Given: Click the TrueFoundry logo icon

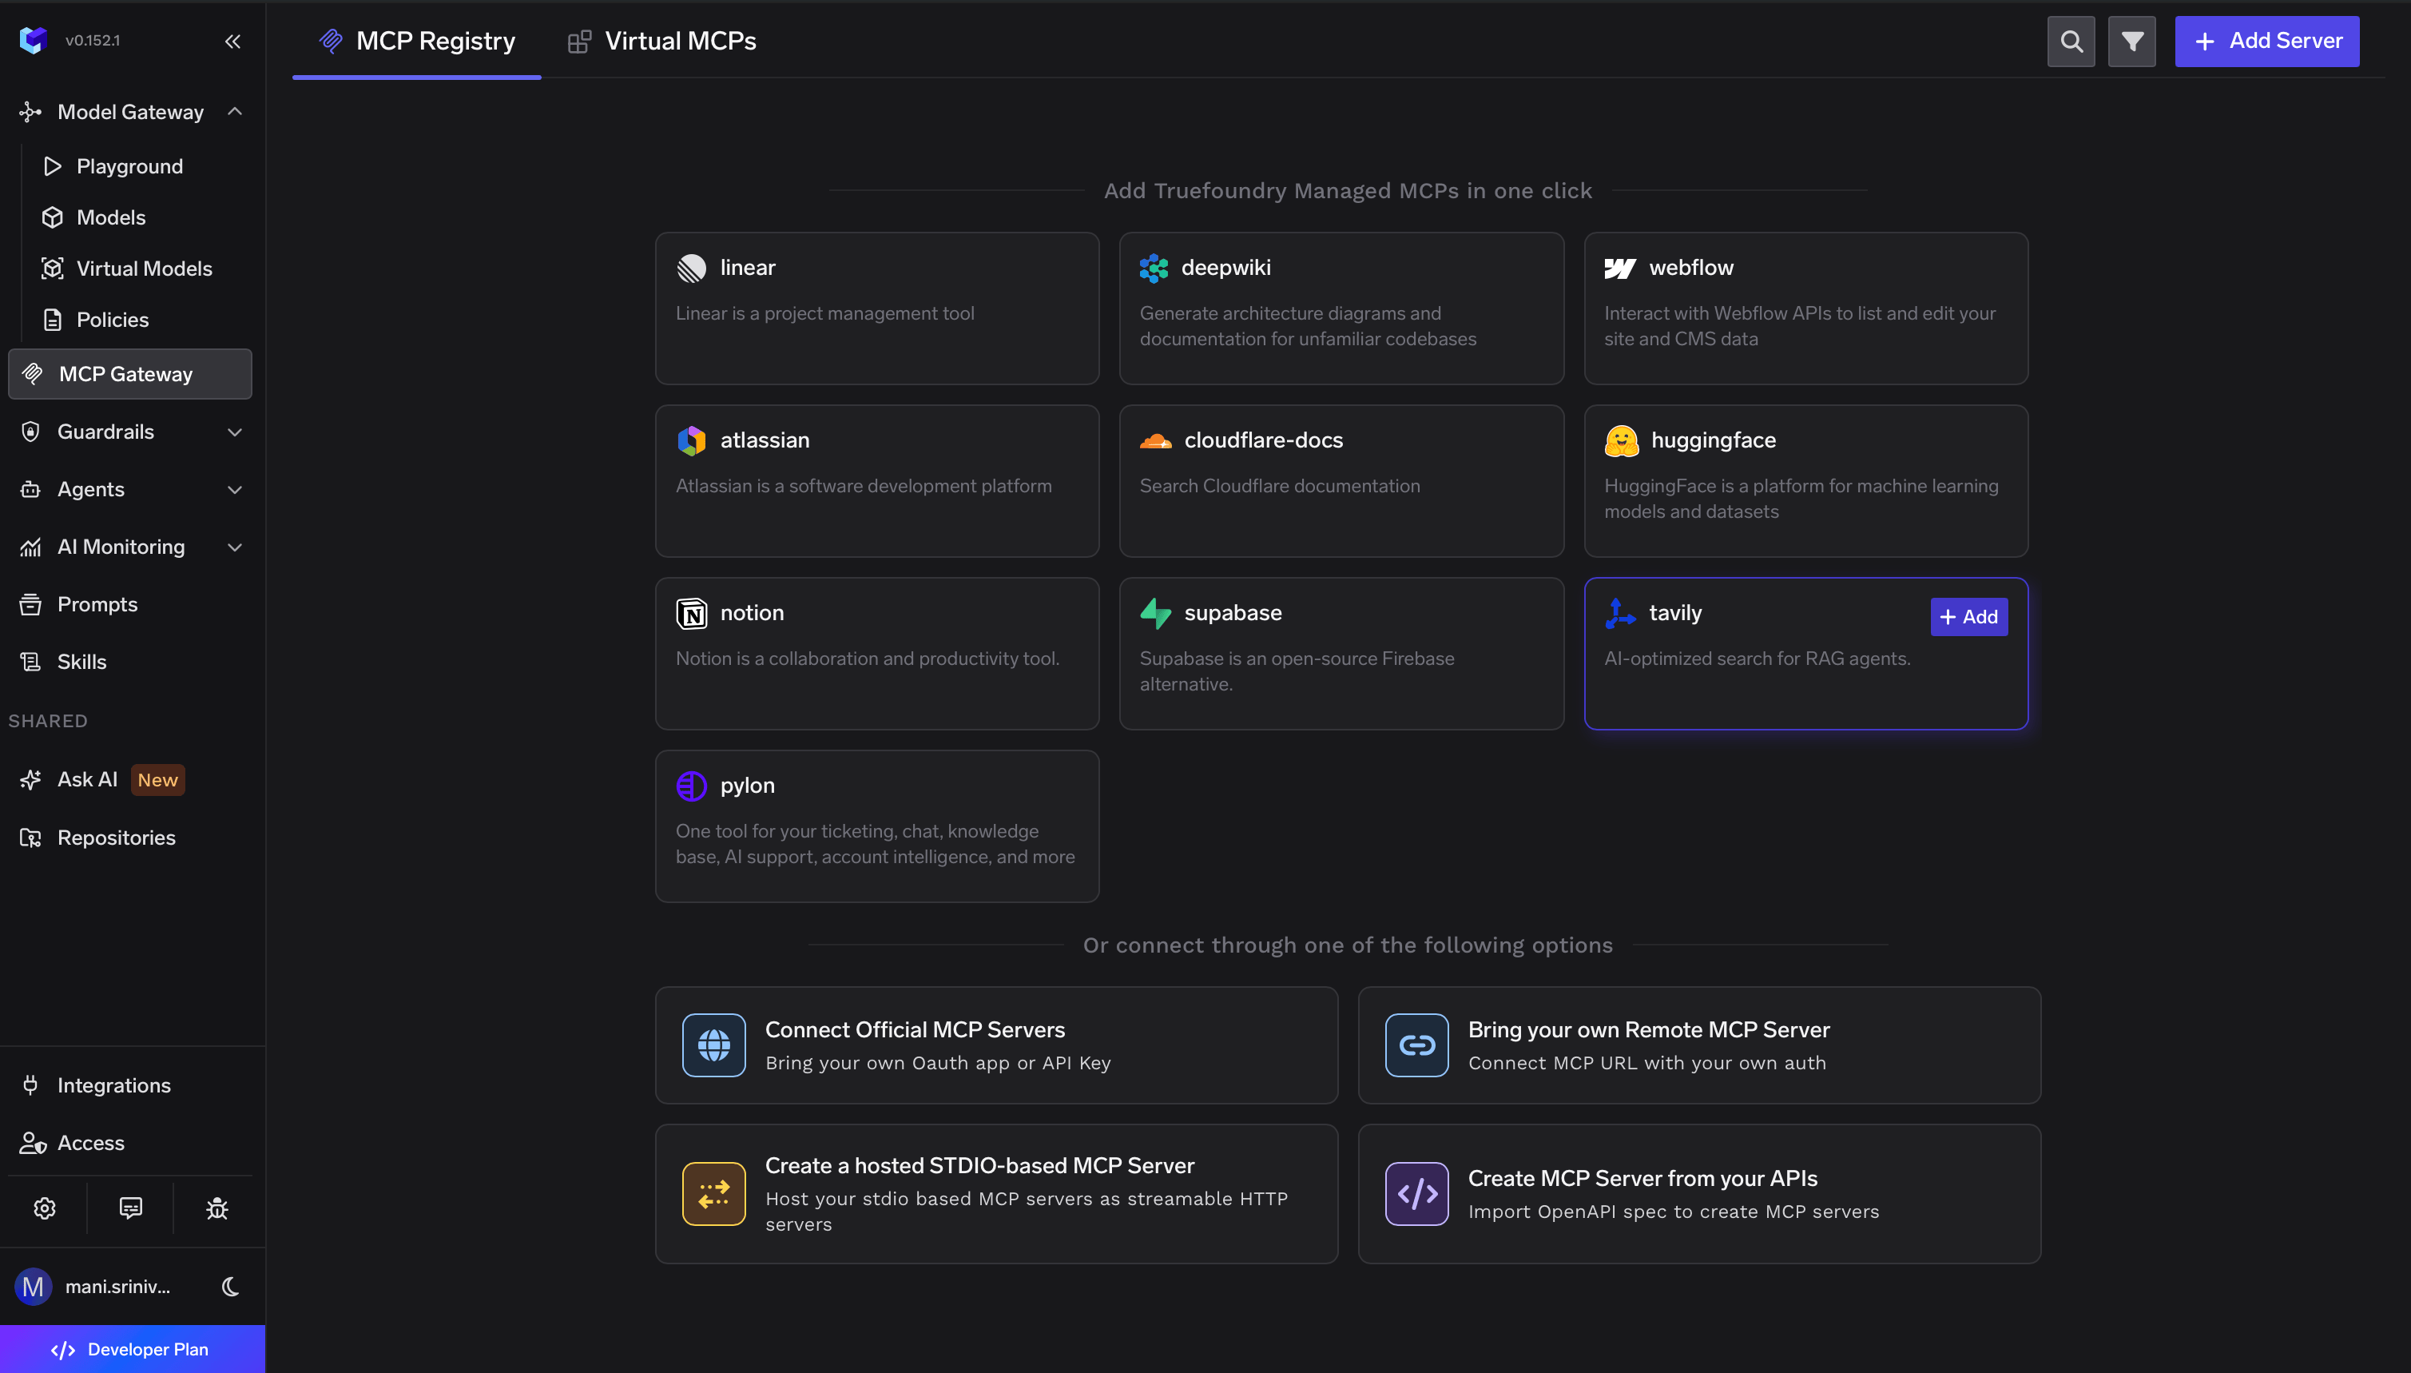Looking at the screenshot, I should coord(33,41).
